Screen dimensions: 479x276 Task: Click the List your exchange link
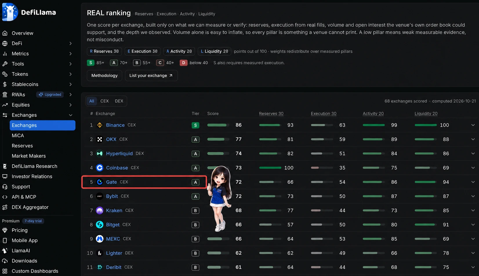[x=151, y=75]
